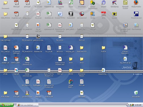Switch to the 'Post your desktop!' taskbar window

28,105
